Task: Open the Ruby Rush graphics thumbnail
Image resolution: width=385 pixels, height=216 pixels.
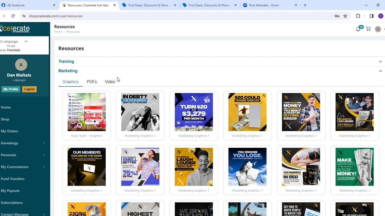Action: [x=87, y=112]
